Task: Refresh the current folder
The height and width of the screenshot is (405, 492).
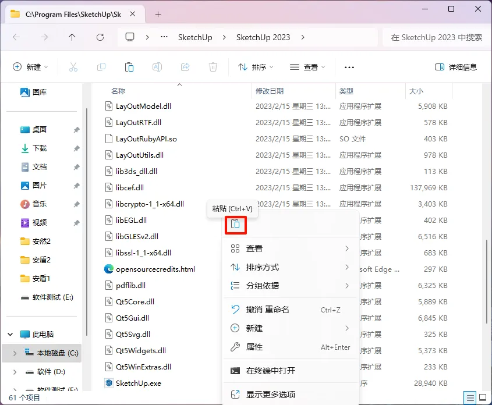Action: click(x=100, y=37)
